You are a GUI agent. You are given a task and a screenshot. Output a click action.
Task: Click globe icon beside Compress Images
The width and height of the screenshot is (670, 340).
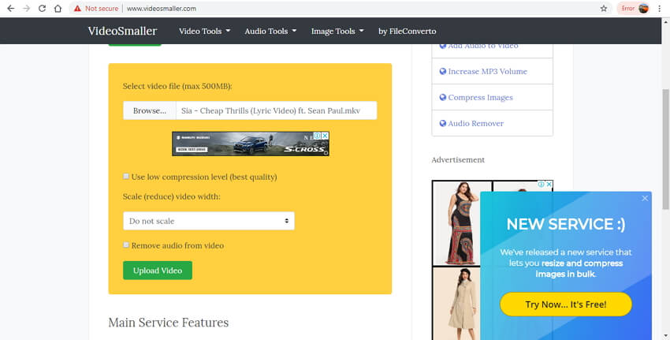coord(443,98)
